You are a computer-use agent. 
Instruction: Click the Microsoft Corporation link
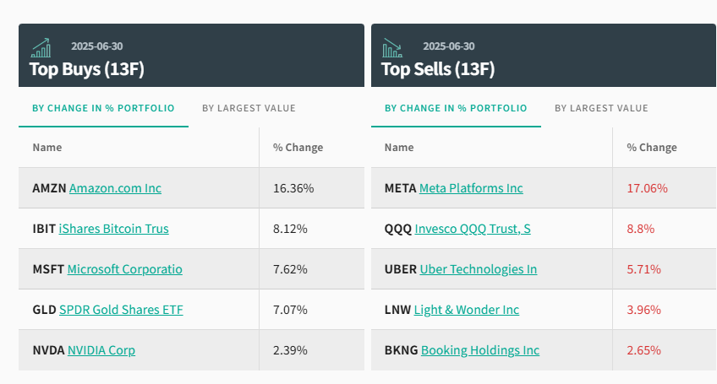click(124, 269)
